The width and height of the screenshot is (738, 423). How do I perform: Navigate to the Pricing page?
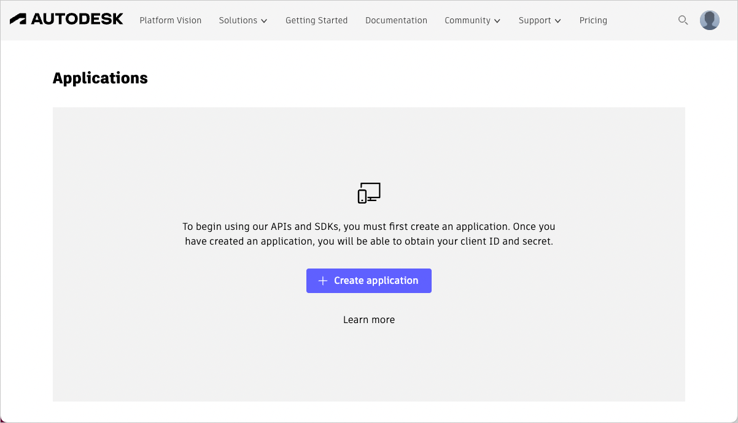click(x=592, y=20)
